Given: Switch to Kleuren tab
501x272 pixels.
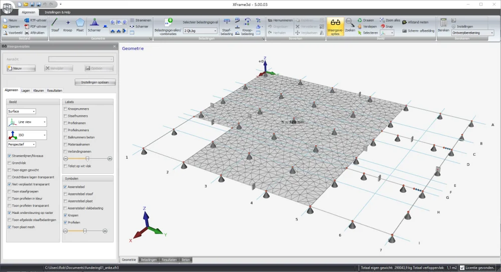Looking at the screenshot, I should click(x=39, y=91).
